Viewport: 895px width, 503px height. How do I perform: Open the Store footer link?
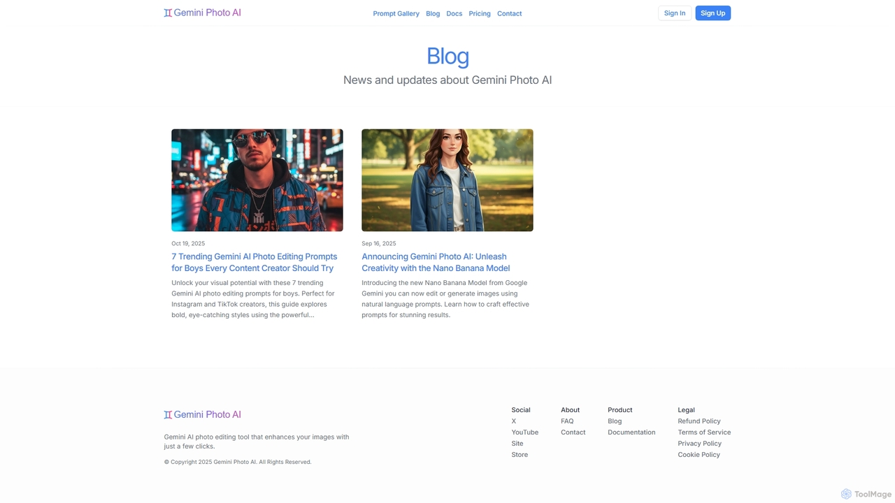click(x=520, y=455)
